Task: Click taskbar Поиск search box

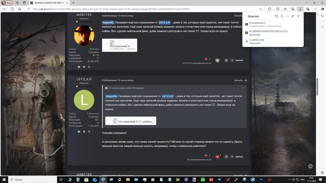Action: pyautogui.click(x=33, y=179)
